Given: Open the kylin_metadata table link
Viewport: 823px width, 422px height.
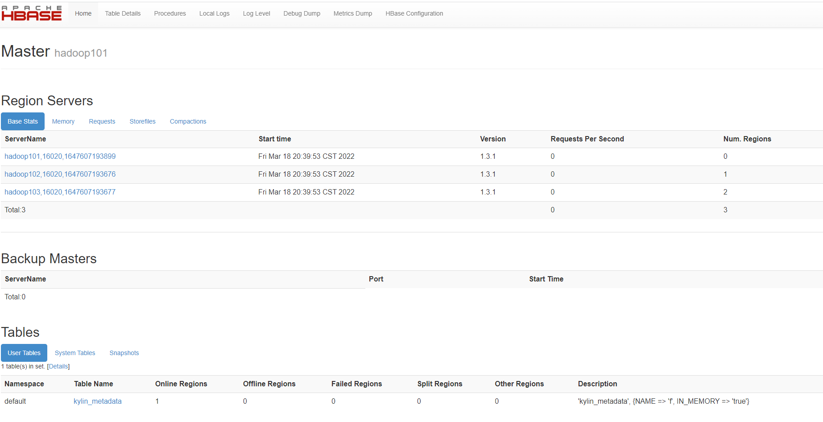Looking at the screenshot, I should [98, 401].
